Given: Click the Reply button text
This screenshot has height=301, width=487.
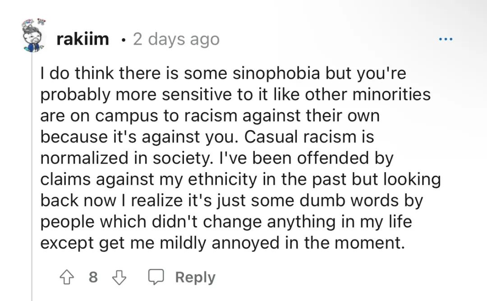Looking at the screenshot, I should [195, 277].
